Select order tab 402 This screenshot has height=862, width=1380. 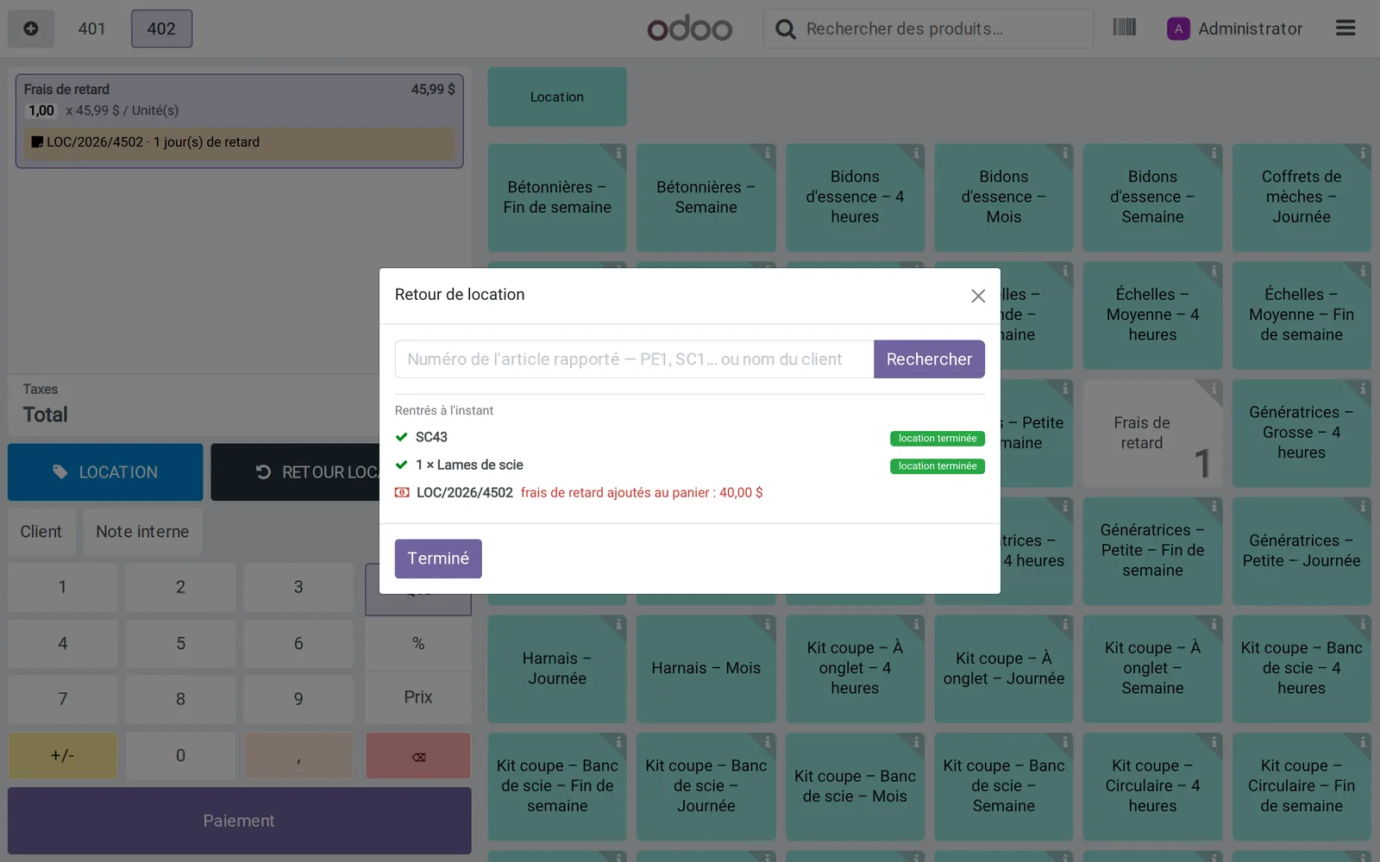[x=161, y=28]
